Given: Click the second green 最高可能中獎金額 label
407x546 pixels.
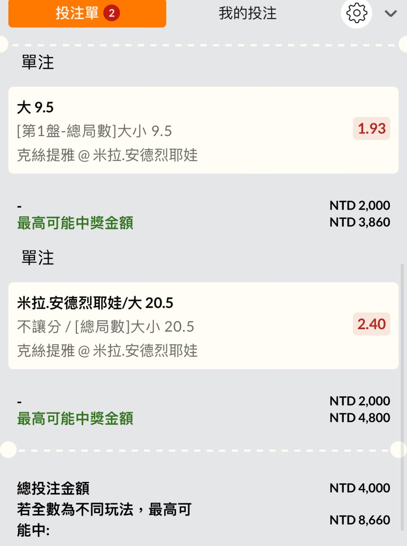Looking at the screenshot, I should coord(75,419).
